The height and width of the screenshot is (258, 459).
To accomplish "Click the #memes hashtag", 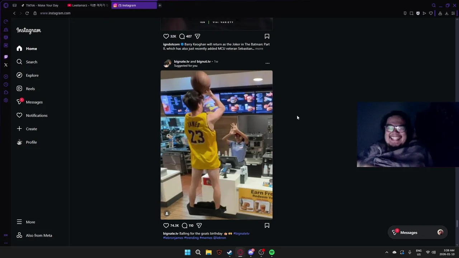I will coord(206,238).
